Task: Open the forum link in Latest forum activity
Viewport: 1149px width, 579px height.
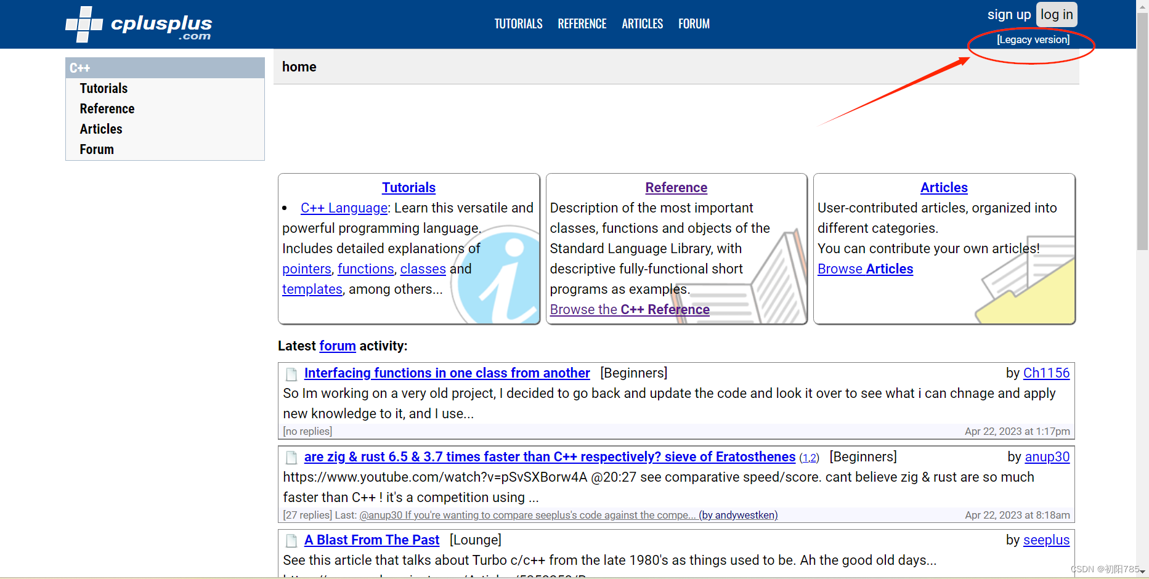Action: coord(338,346)
